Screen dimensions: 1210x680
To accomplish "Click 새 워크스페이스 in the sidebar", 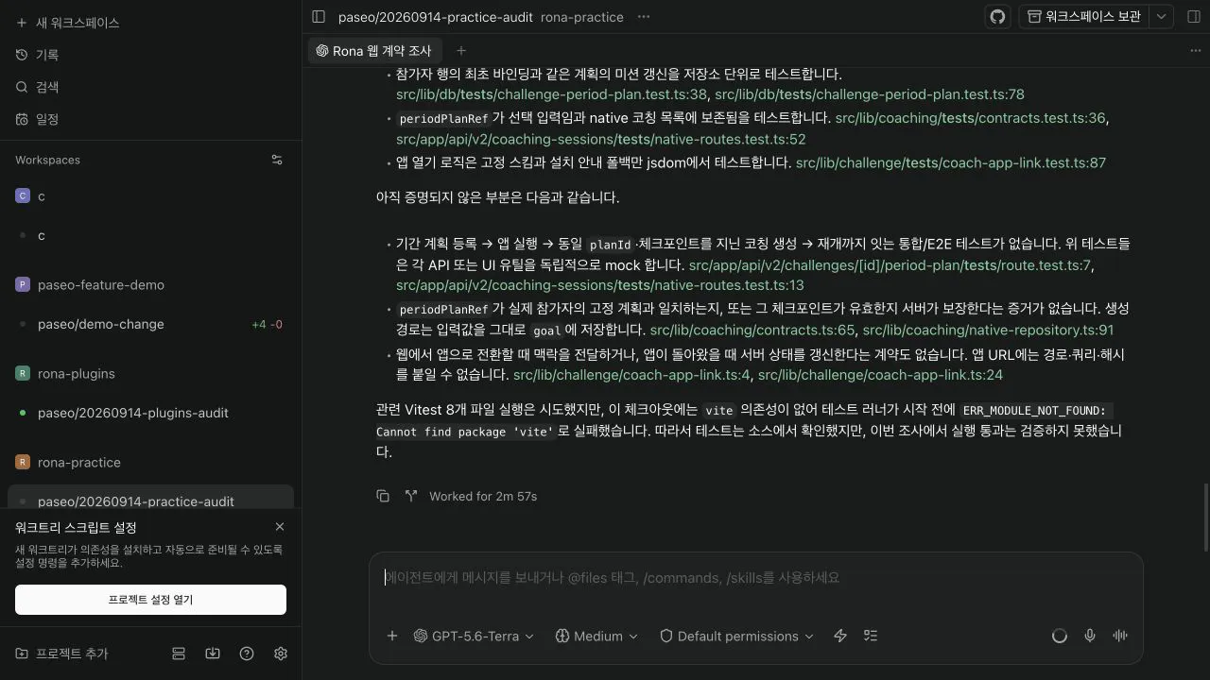I will click(67, 23).
